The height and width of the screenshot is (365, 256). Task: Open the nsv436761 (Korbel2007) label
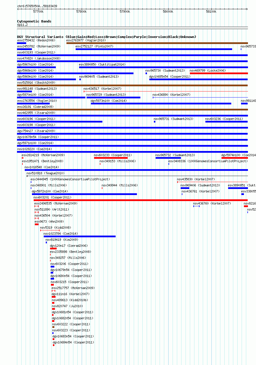coord(200,191)
